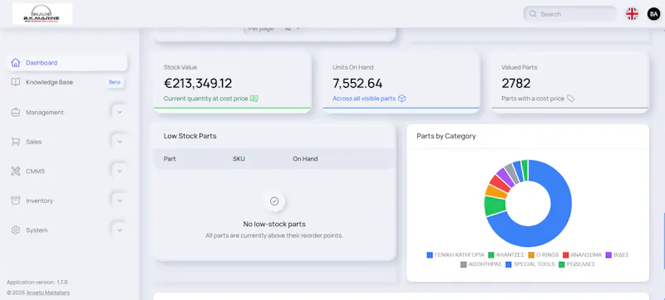Click the green ΦΛΑΝΤΖΕΣ legend swatch
The height and width of the screenshot is (300, 665).
click(491, 254)
